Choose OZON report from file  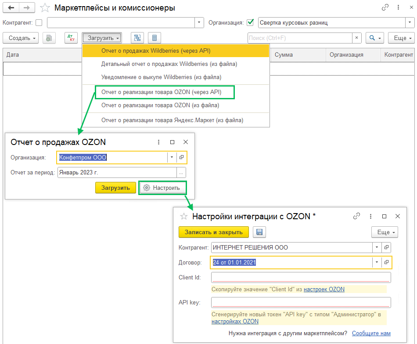(x=160, y=105)
